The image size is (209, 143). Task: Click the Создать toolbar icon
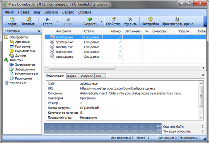(12, 19)
